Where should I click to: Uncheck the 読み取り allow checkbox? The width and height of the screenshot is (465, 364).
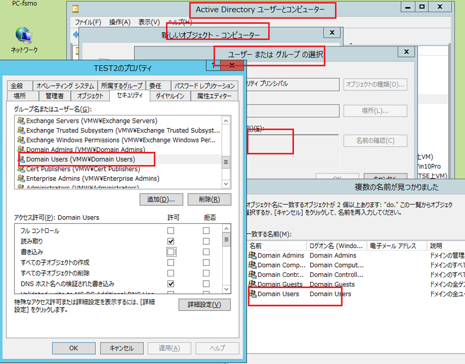click(171, 241)
